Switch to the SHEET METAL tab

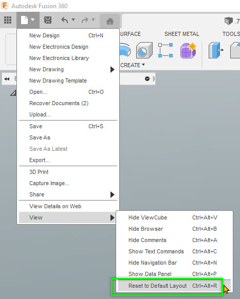(182, 34)
